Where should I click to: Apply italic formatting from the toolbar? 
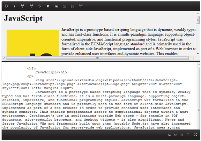14,6
